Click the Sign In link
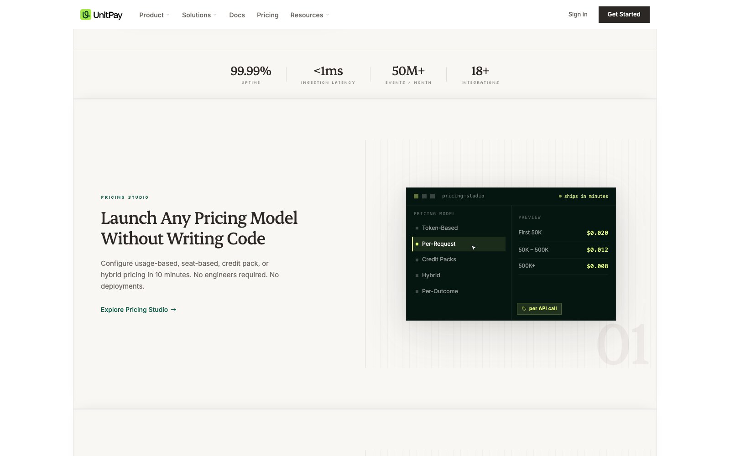This screenshot has height=456, width=730. pos(578,15)
